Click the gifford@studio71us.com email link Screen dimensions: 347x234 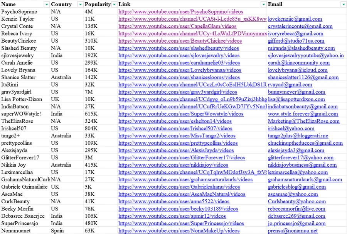click(x=296, y=41)
